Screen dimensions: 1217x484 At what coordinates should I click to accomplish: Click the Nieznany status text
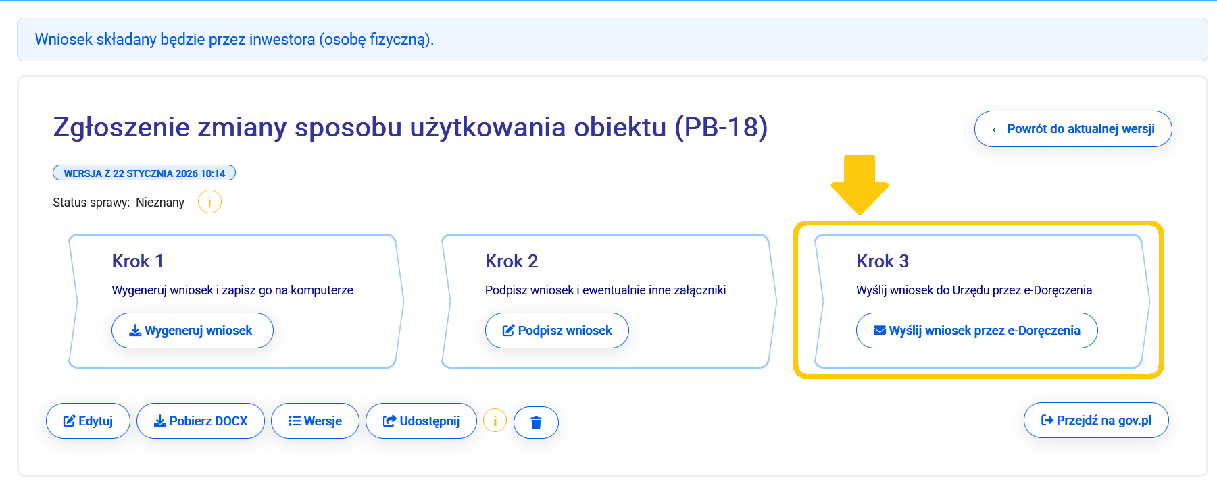point(160,203)
